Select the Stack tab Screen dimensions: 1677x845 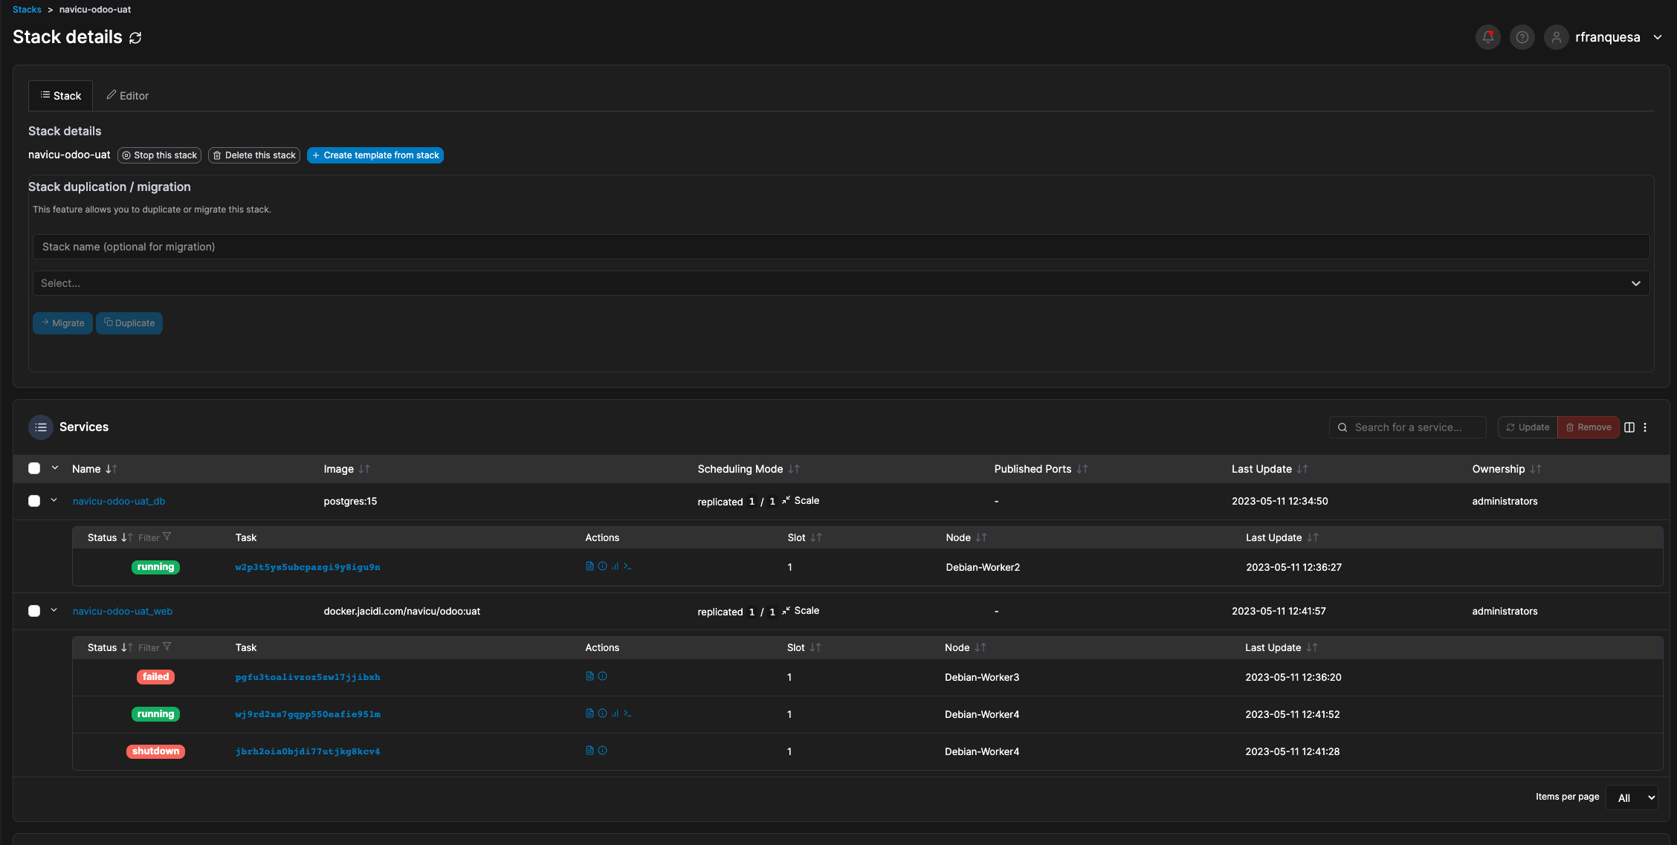pyautogui.click(x=61, y=96)
